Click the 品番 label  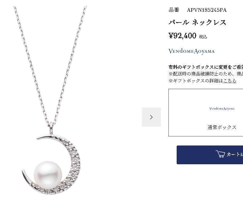coord(174,10)
